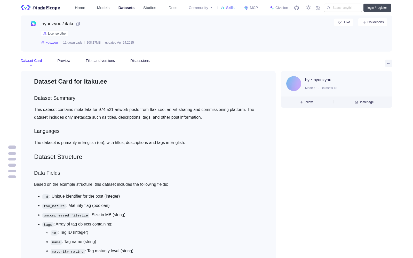Click the "maturity_rating" field code
The width and height of the screenshot is (413, 258).
point(68,251)
